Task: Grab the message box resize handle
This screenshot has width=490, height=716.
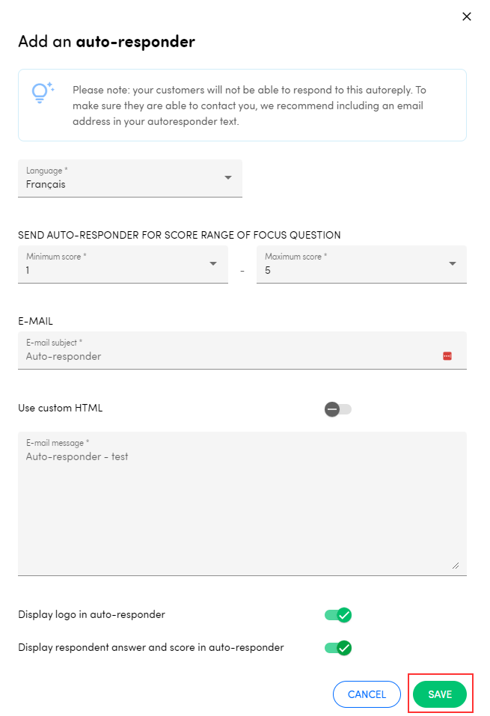Action: click(x=456, y=565)
